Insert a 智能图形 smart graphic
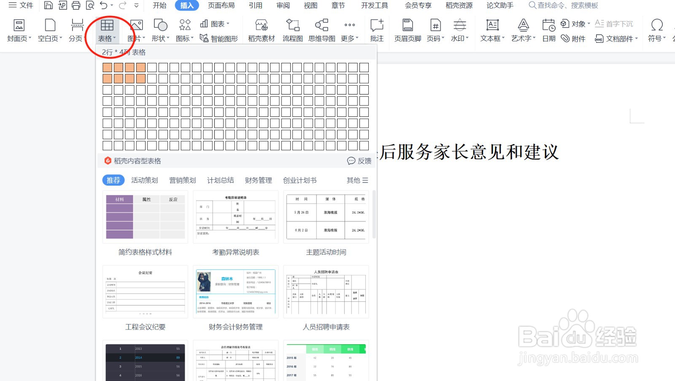675x381 pixels. [220, 38]
